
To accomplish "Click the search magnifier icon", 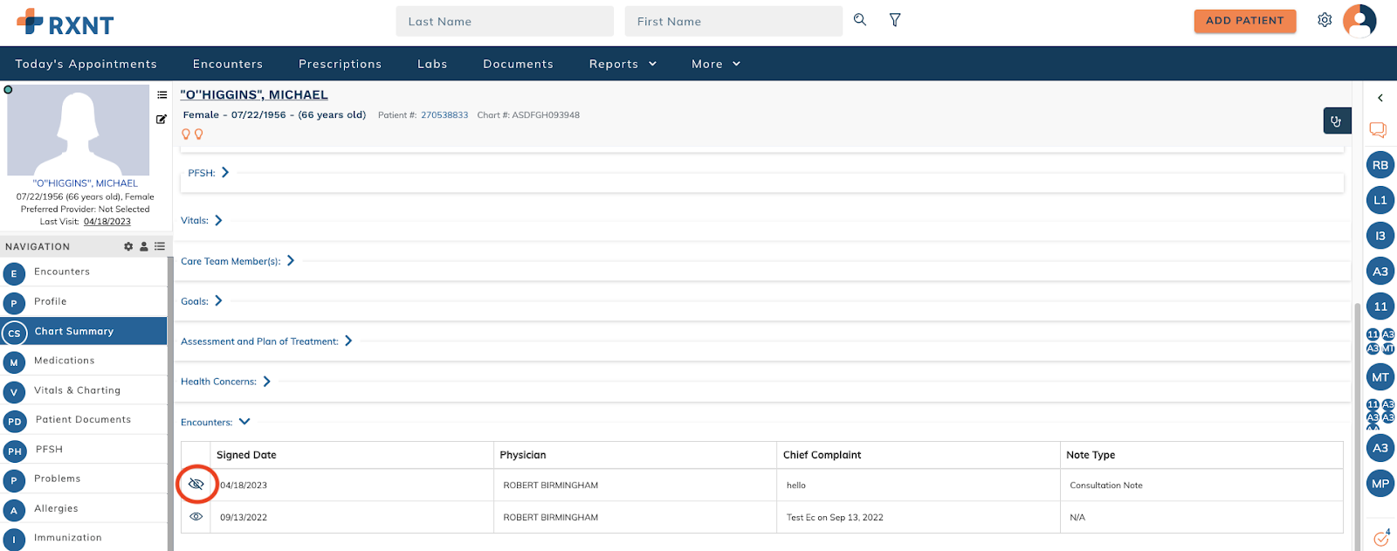I will (x=860, y=20).
